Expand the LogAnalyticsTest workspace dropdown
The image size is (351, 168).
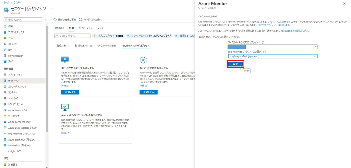pos(272,56)
